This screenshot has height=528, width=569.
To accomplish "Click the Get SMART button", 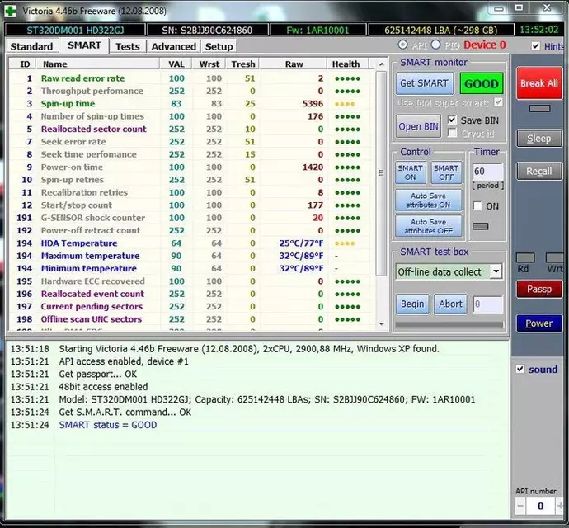I will click(x=424, y=83).
